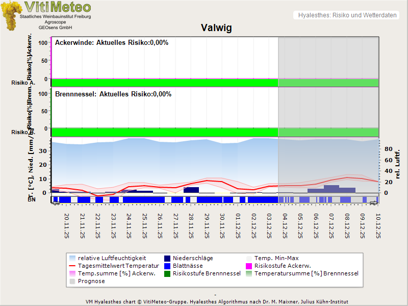Click the Tagesmittelwert Temperatur red line legend
Viewport: 408px width, 306px height.
(x=72, y=266)
